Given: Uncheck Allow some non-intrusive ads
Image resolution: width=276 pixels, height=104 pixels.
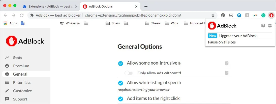Looking at the screenshot, I should (x=121, y=63).
